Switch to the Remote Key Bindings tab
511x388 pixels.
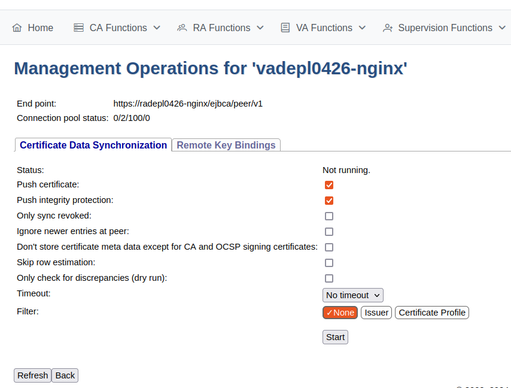pos(226,145)
